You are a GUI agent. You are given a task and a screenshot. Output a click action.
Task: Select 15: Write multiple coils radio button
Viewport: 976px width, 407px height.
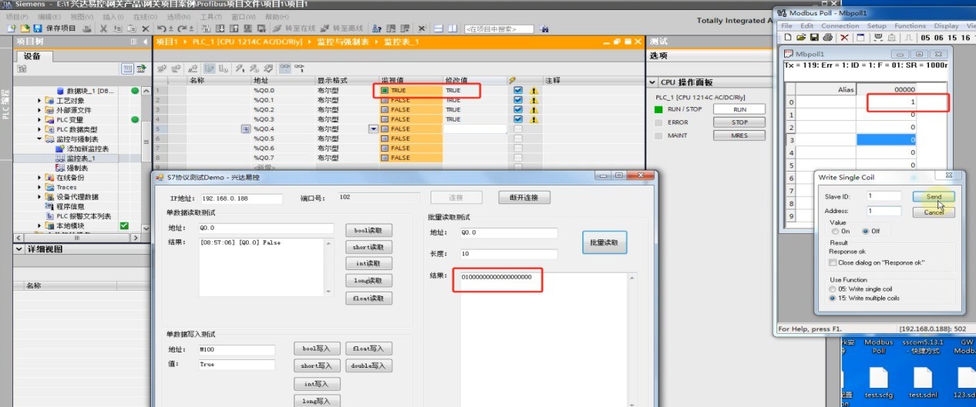click(x=832, y=298)
